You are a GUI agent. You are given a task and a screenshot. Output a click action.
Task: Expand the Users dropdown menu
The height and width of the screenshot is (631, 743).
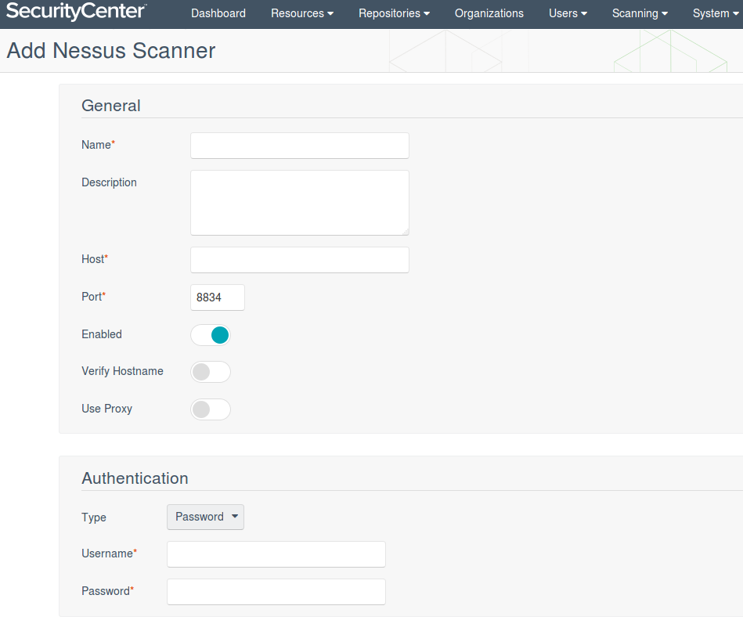coord(568,13)
